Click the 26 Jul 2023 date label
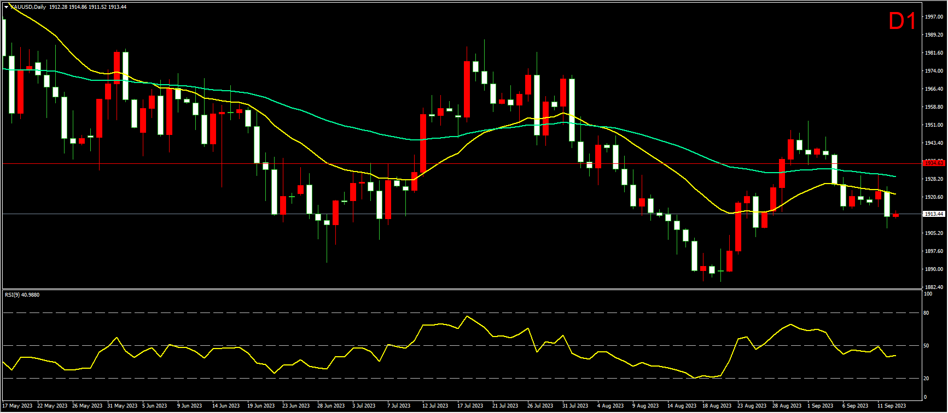The width and height of the screenshot is (948, 413). point(540,406)
